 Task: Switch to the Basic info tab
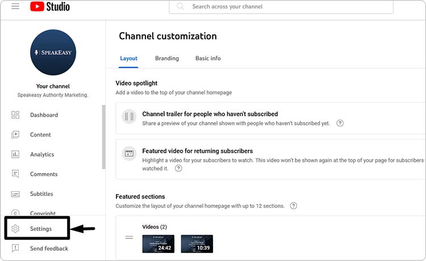(x=208, y=58)
